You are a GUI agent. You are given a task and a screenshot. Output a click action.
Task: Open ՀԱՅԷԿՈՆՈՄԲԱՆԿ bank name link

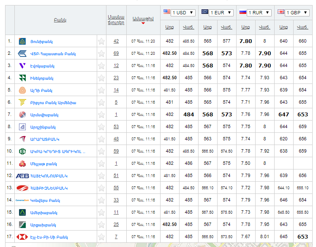point(49,176)
